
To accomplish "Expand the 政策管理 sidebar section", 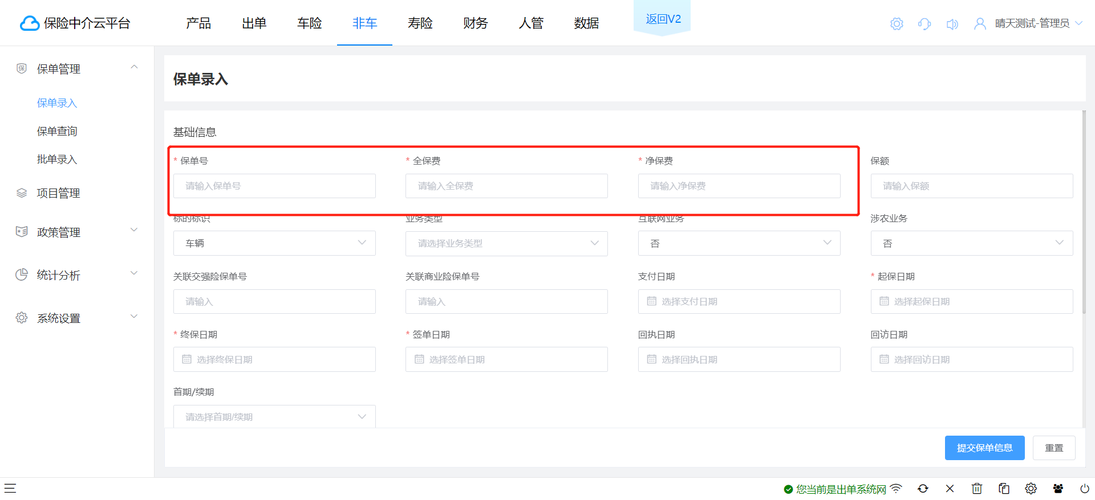I will click(x=134, y=230).
